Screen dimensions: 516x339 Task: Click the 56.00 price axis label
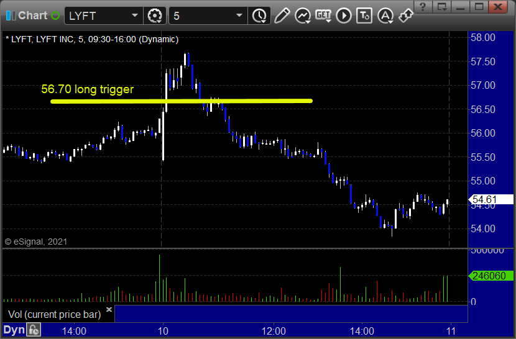point(483,133)
